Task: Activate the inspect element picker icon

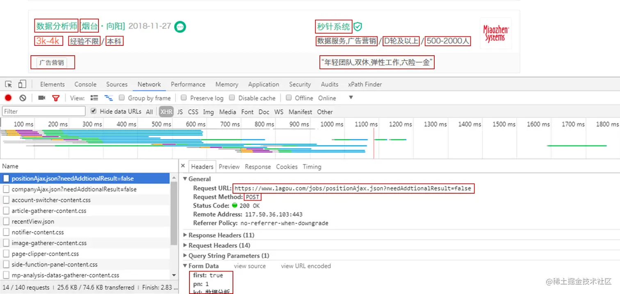Action: tap(9, 84)
